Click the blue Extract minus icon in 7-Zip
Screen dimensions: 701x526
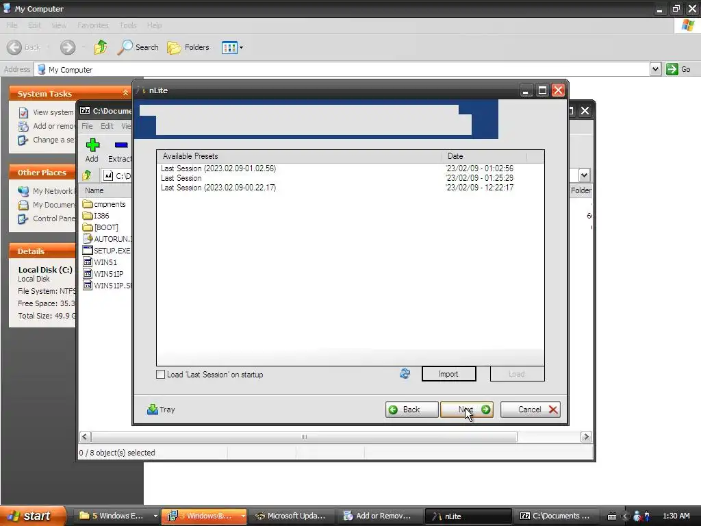tap(121, 145)
